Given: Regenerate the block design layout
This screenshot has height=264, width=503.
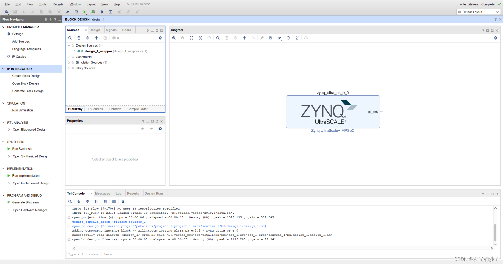Looking at the screenshot, I should click(288, 38).
